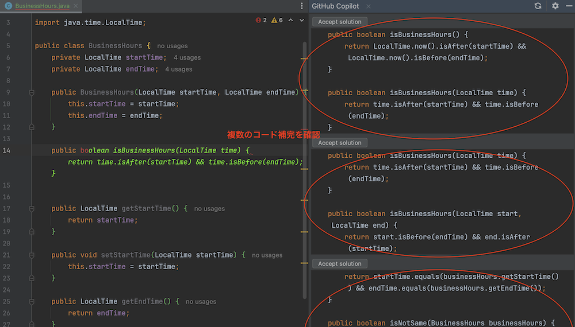
Task: Click 'isBusinessHours(LocalTime start,' signature in second solution
Action: [x=455, y=213]
